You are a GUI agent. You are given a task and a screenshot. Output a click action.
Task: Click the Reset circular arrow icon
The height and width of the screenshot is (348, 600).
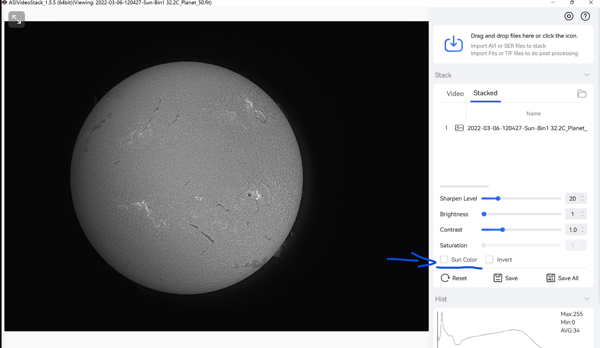point(445,278)
